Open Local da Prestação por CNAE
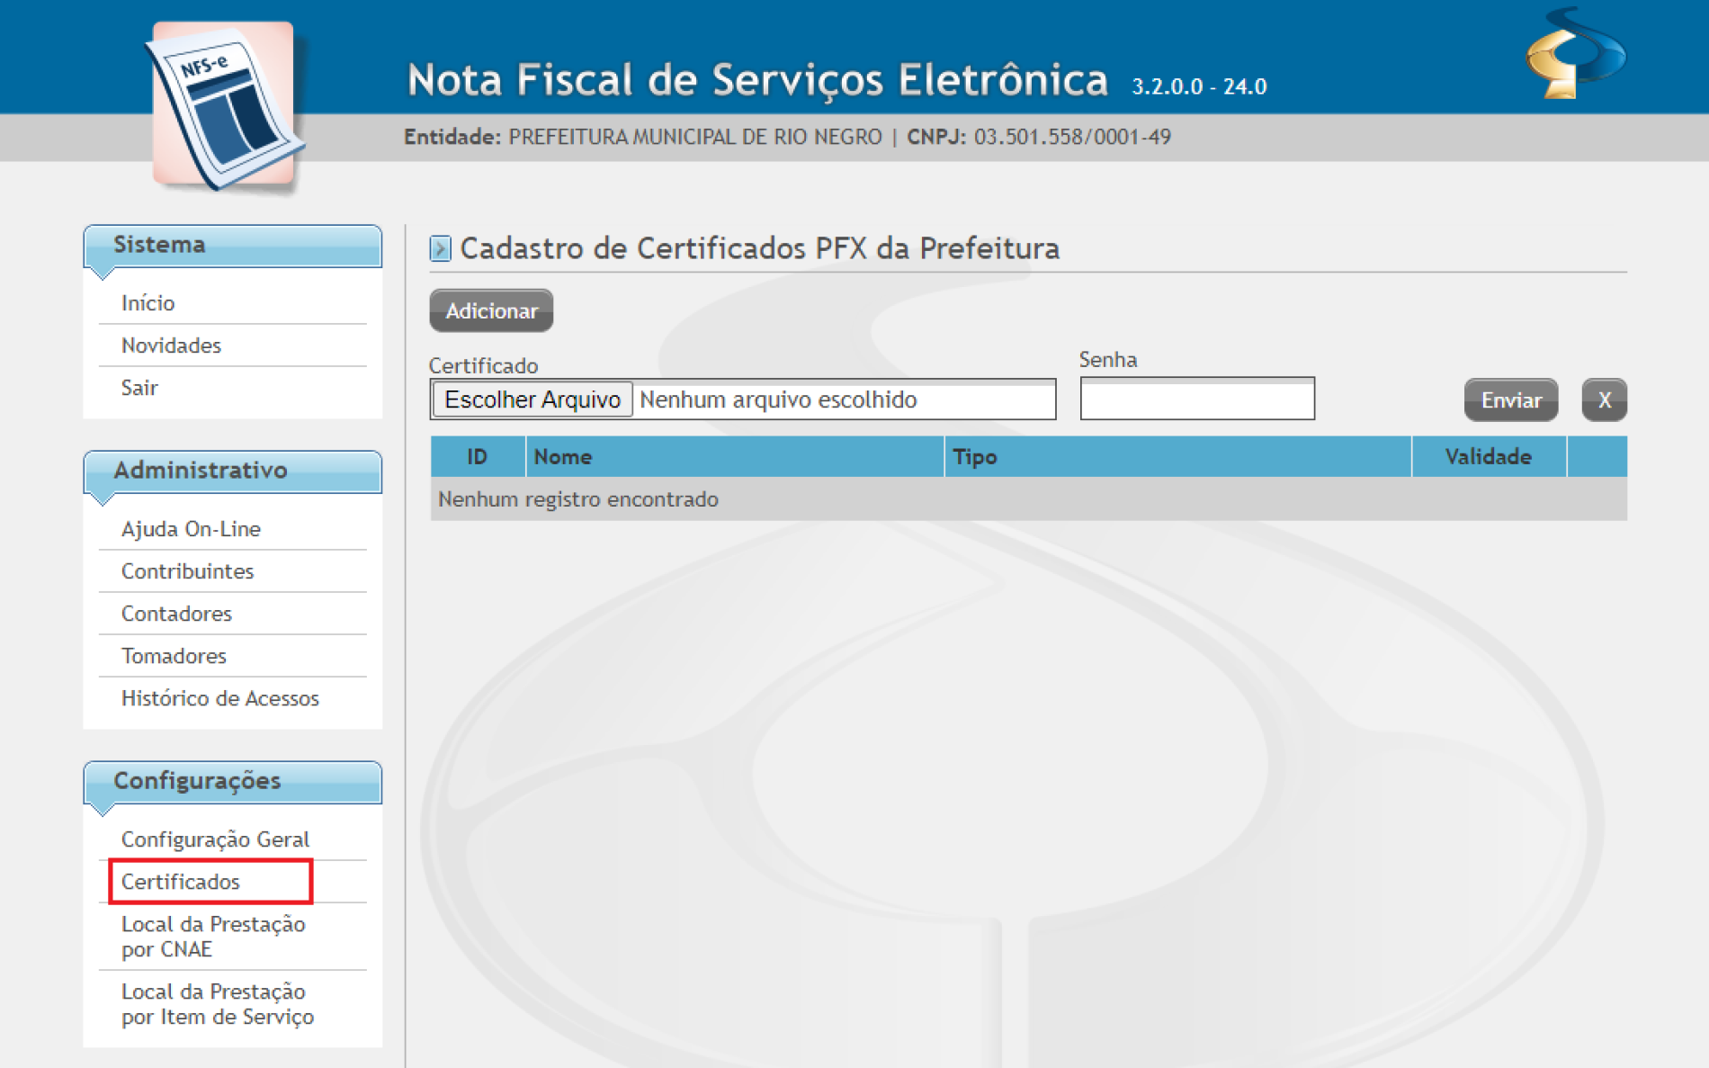 tap(213, 937)
